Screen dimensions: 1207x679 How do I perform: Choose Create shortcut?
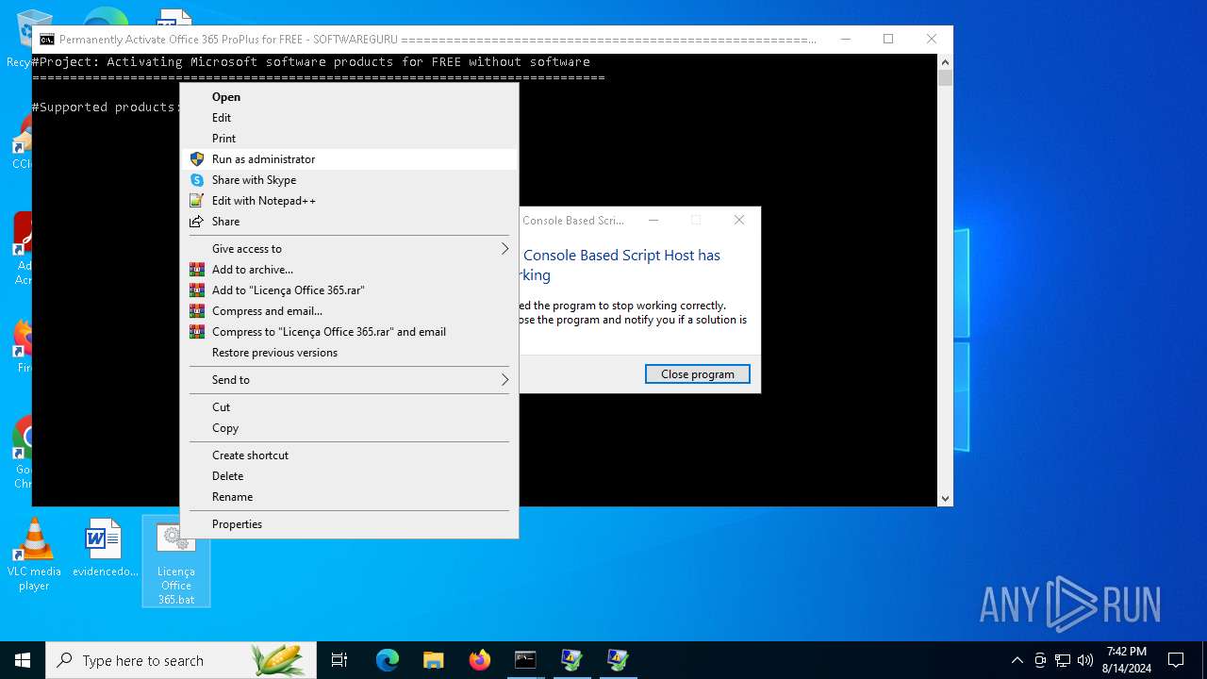click(x=349, y=455)
